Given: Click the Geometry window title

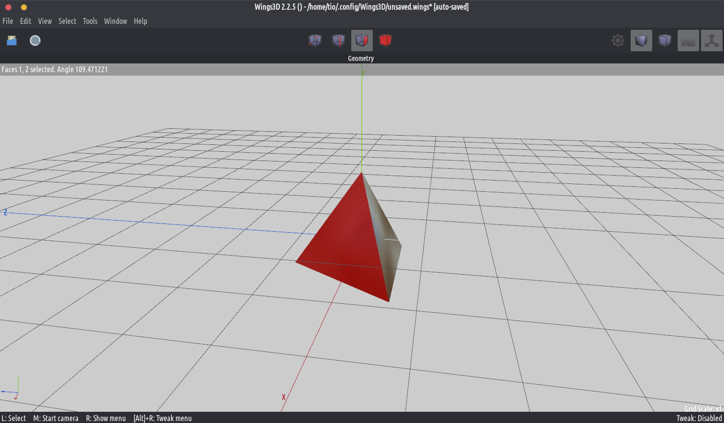Looking at the screenshot, I should [361, 59].
